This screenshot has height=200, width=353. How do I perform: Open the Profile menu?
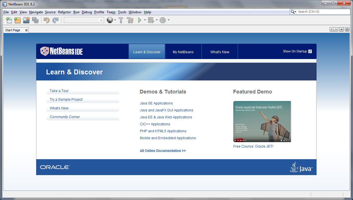click(x=99, y=12)
